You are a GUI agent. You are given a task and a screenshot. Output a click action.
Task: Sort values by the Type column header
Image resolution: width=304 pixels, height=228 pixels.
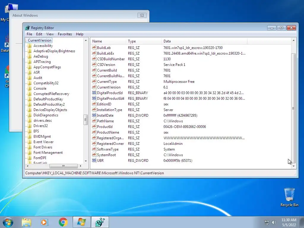pos(144,41)
